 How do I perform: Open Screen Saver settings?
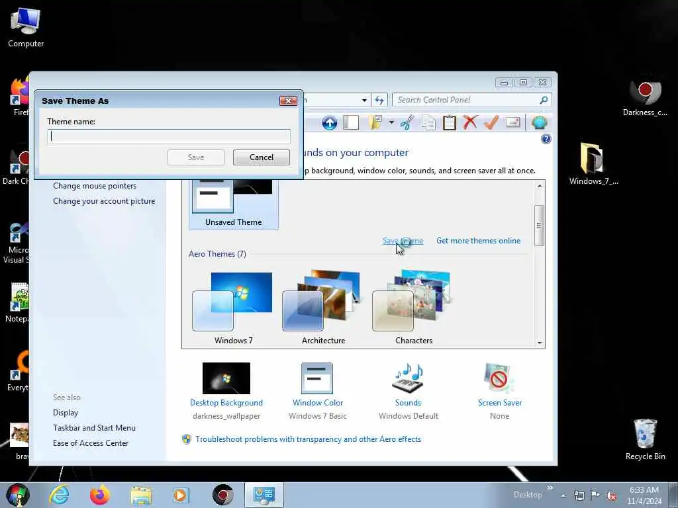[499, 392]
